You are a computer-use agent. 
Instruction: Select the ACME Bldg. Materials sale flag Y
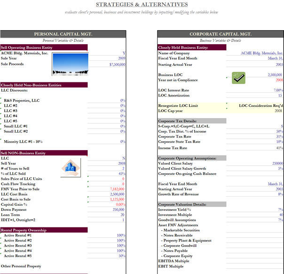coord(124,53)
